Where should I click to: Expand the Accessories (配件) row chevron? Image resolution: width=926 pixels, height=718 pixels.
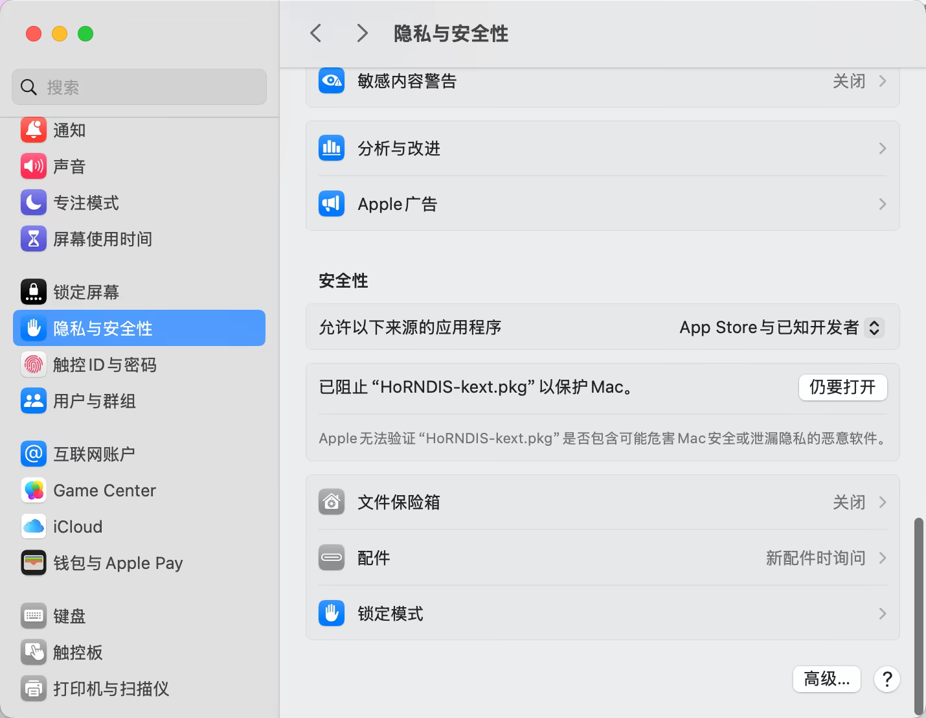click(882, 558)
